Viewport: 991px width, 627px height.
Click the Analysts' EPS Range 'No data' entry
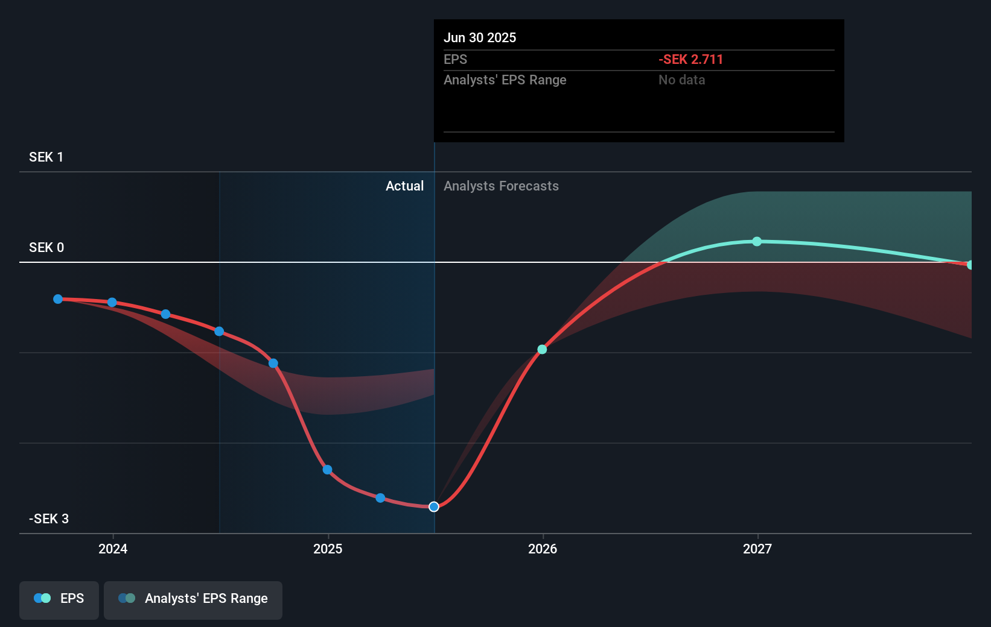click(681, 80)
